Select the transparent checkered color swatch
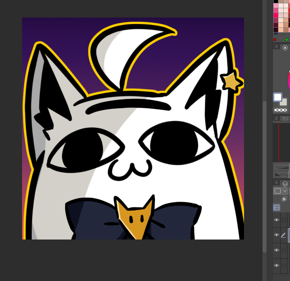Image resolution: width=290 pixels, height=281 pixels. 280,110
